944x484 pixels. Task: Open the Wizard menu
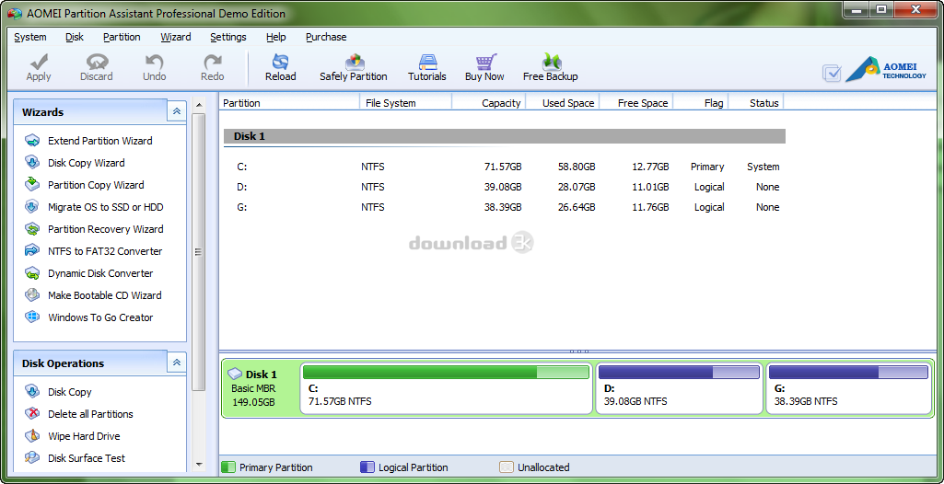(x=176, y=37)
